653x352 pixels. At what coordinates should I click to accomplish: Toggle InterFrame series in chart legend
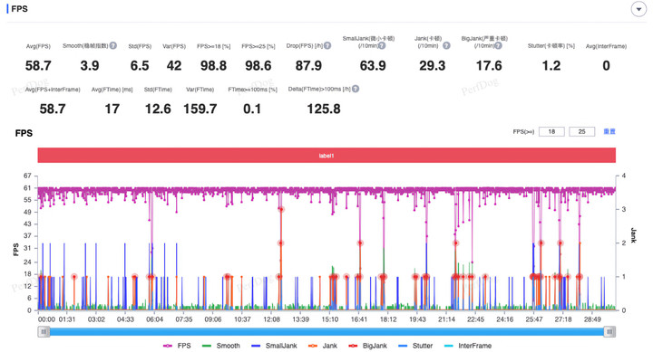[468, 346]
